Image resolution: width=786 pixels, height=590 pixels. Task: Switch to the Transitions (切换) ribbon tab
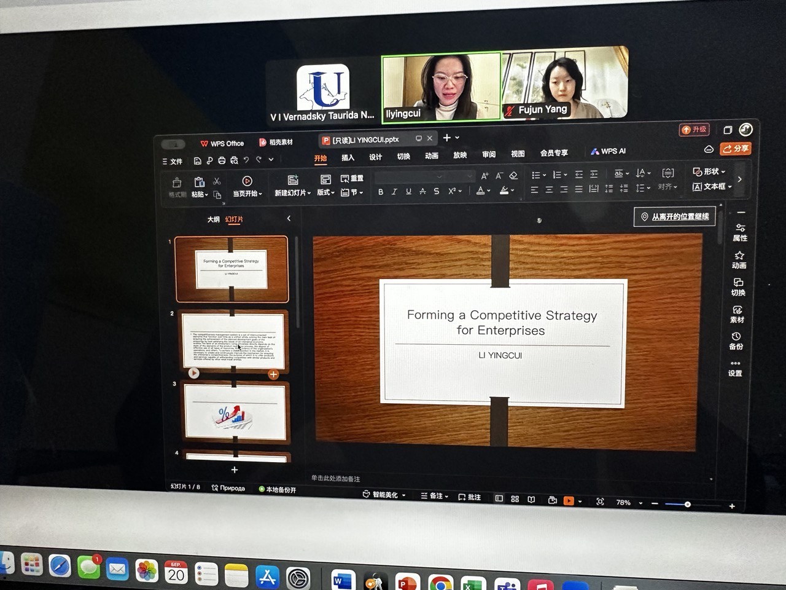(x=403, y=156)
